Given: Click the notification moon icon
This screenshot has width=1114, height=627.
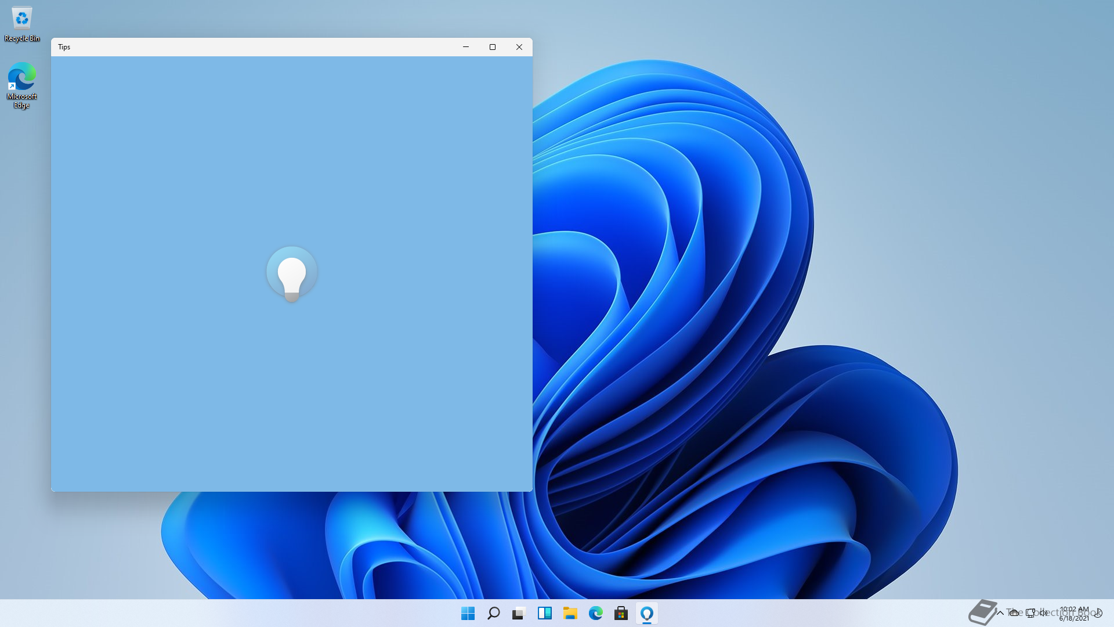Looking at the screenshot, I should tap(1098, 613).
